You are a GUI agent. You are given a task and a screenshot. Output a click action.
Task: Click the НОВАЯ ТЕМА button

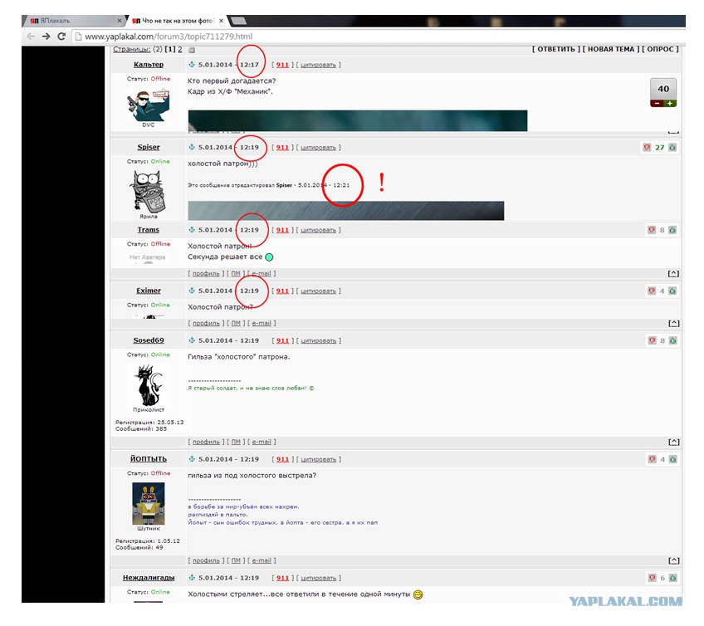click(x=611, y=49)
